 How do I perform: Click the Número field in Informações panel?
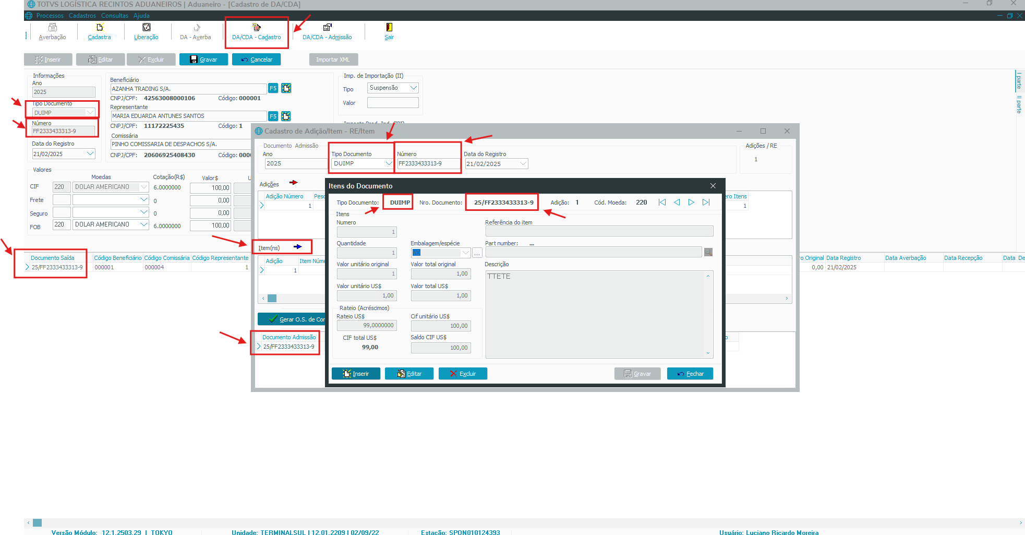point(64,131)
